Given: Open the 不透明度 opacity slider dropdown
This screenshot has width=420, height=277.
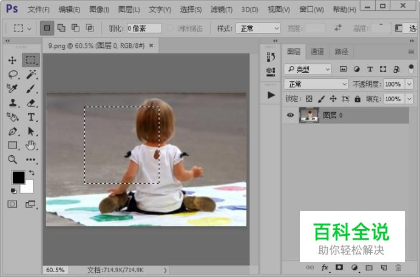Looking at the screenshot, I should click(x=410, y=84).
